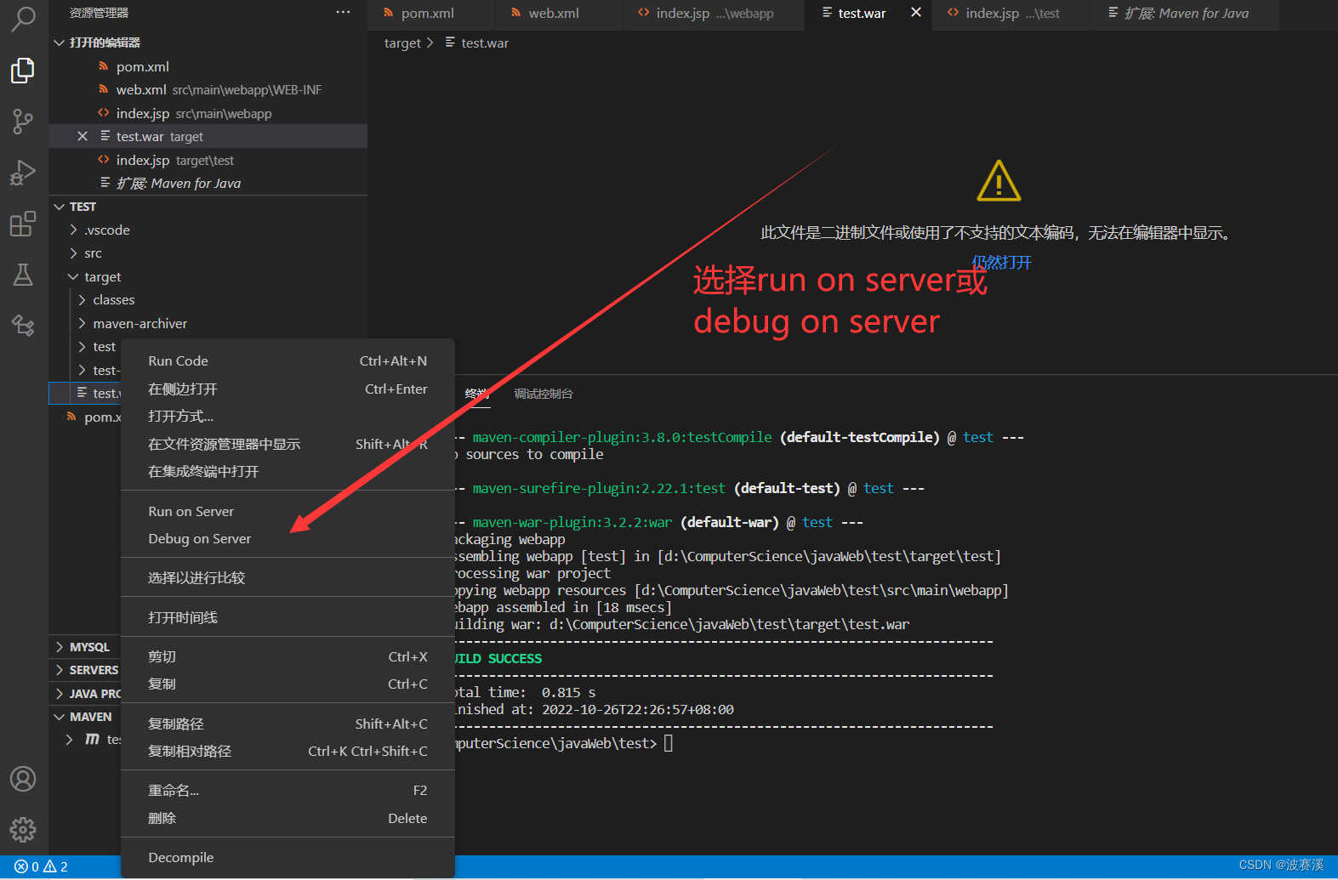
Task: Choose 在集成终端中打开 menu item
Action: [x=288, y=472]
